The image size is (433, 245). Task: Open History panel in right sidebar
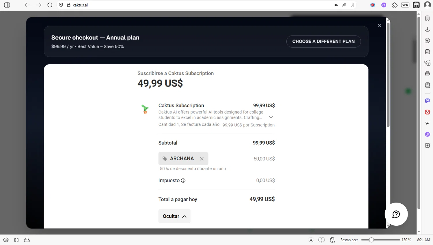click(428, 41)
